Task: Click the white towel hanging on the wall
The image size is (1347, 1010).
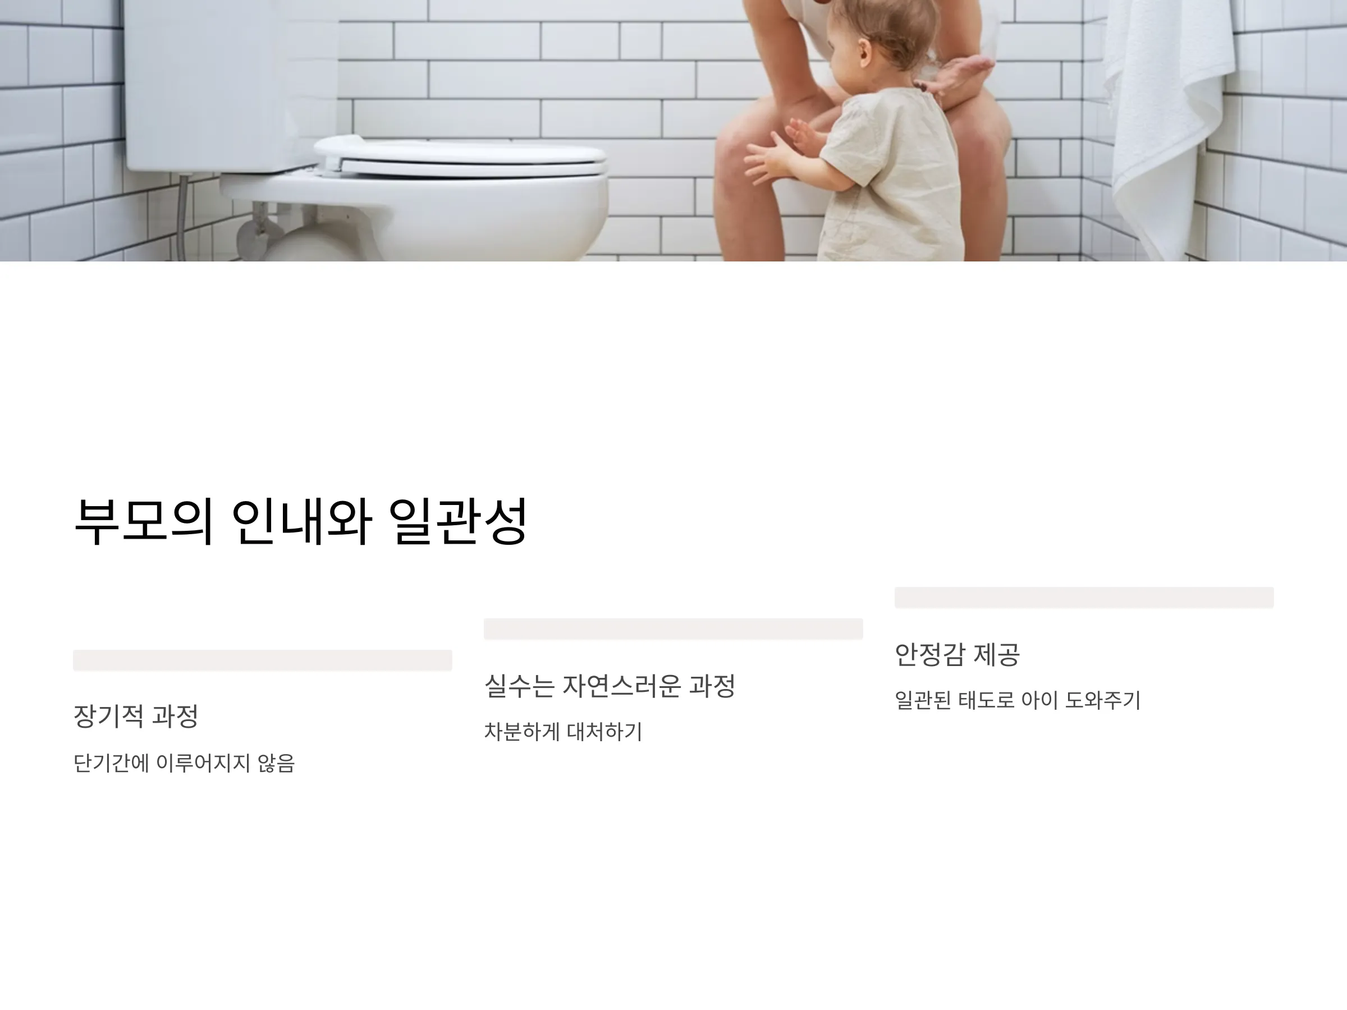Action: [1163, 122]
